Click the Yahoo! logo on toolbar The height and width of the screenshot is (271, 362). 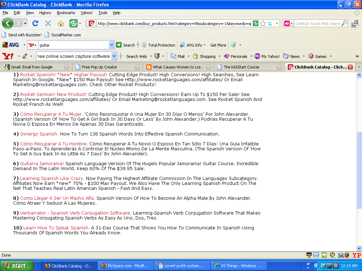coord(8,56)
